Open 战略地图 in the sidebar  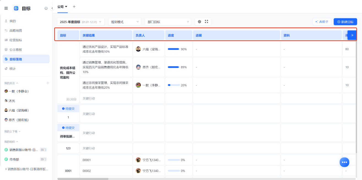[x=26, y=30]
